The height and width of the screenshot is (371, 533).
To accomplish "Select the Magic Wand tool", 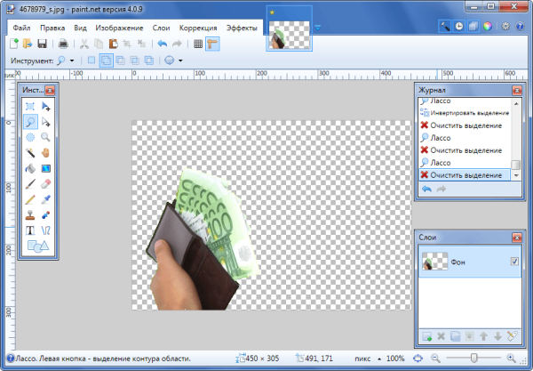I will pos(30,152).
